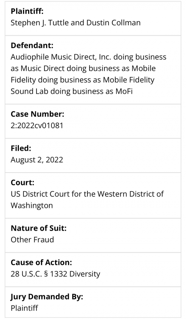Image resolution: width=186 pixels, height=320 pixels.
Task: Click the August 2, 2022 date
Action: pos(37,160)
